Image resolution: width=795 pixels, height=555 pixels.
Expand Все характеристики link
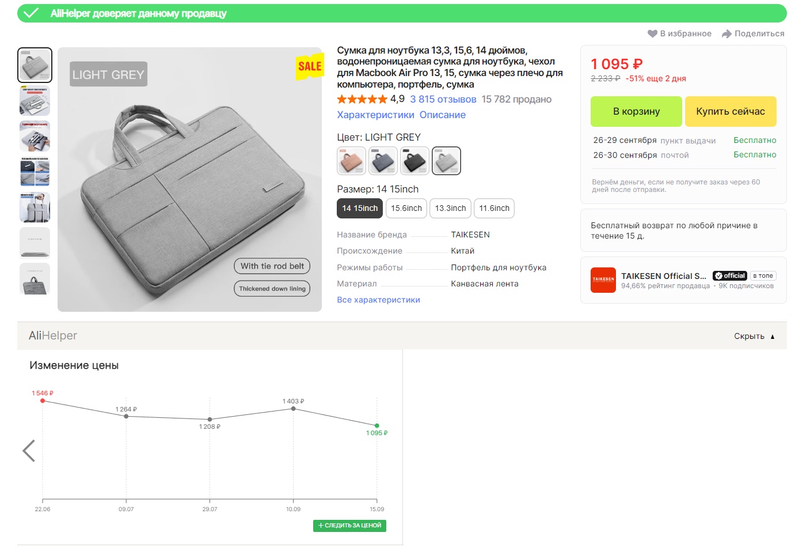(x=378, y=300)
